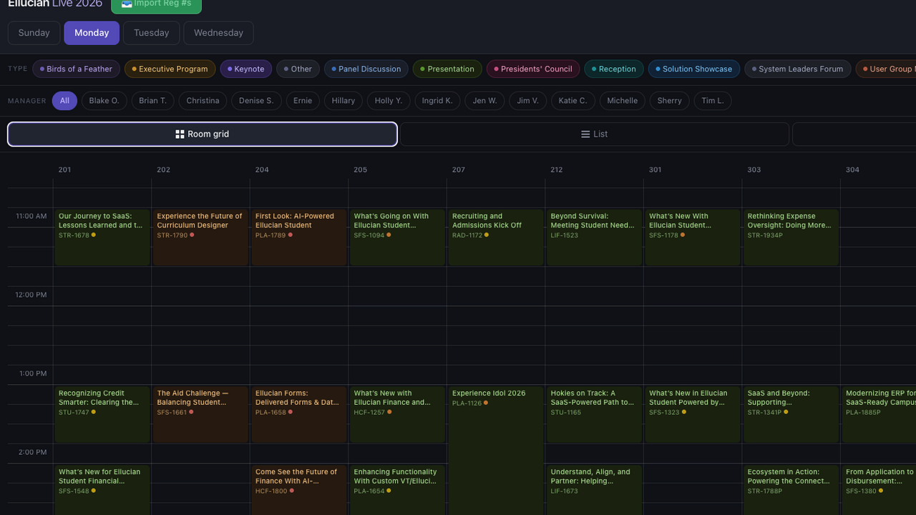Filter by manager Jim V.
This screenshot has width=916, height=515.
click(x=527, y=101)
